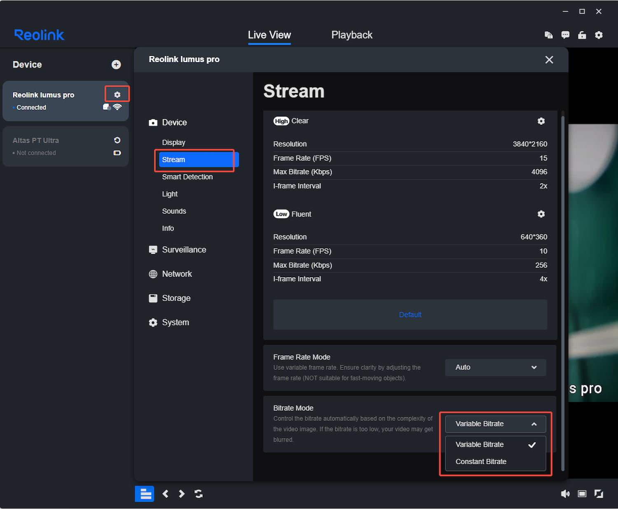The image size is (618, 509).
Task: Expand the Surveillance section
Action: click(184, 250)
